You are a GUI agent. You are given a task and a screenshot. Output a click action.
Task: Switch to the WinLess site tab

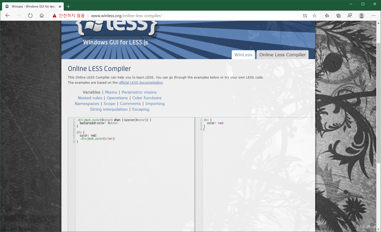243,55
